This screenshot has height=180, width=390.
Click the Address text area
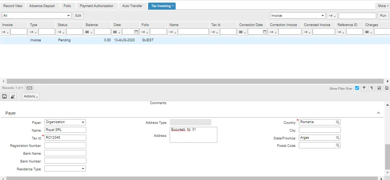[193, 135]
